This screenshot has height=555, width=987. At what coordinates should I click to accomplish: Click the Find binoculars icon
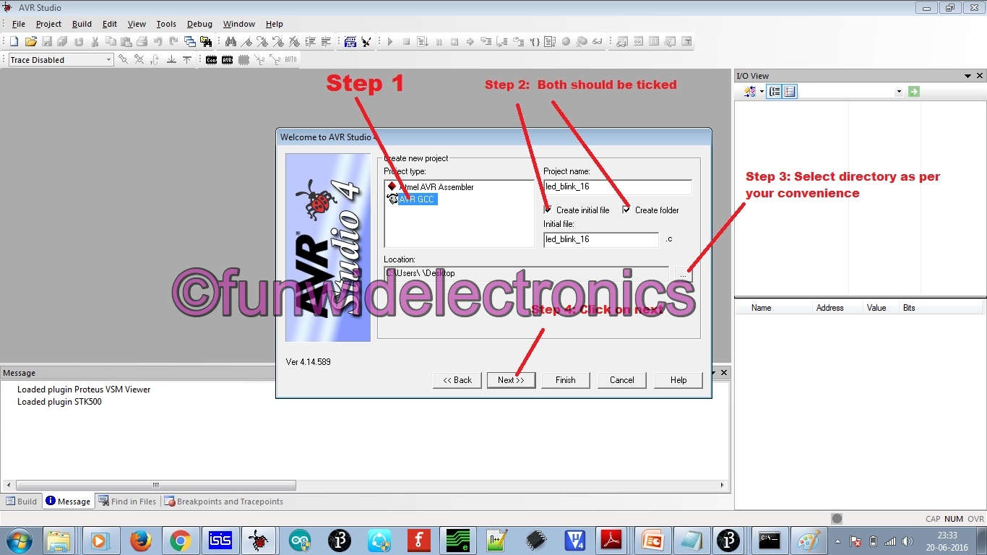pyautogui.click(x=230, y=41)
